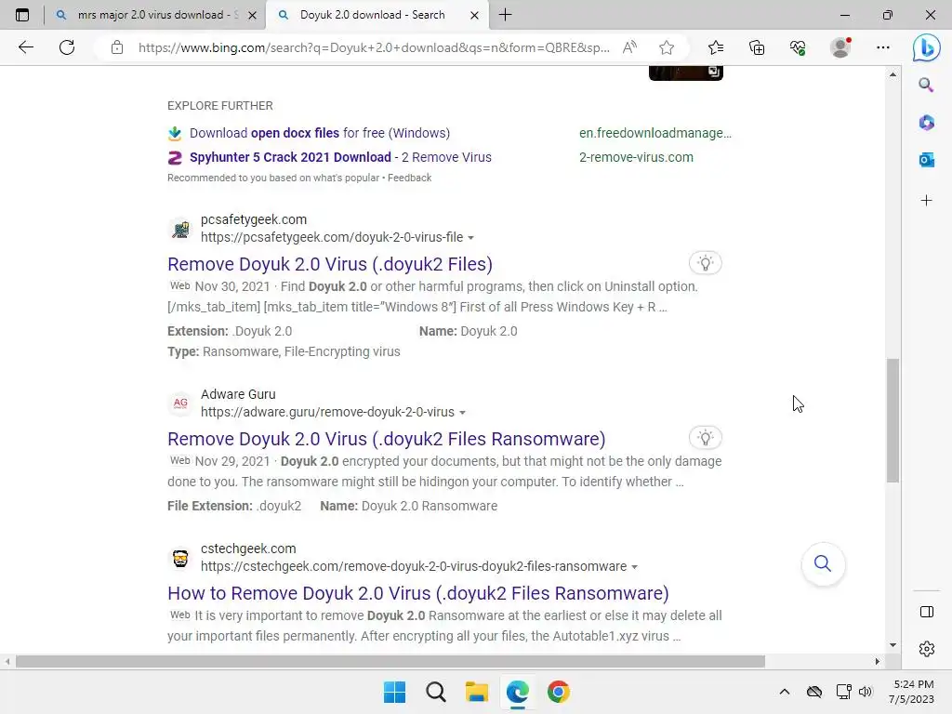Image resolution: width=952 pixels, height=714 pixels.
Task: Click the Feedback link
Action: click(x=409, y=178)
